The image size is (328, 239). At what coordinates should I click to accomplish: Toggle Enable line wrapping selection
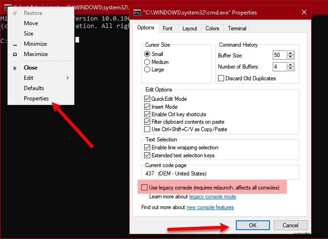pyautogui.click(x=147, y=148)
